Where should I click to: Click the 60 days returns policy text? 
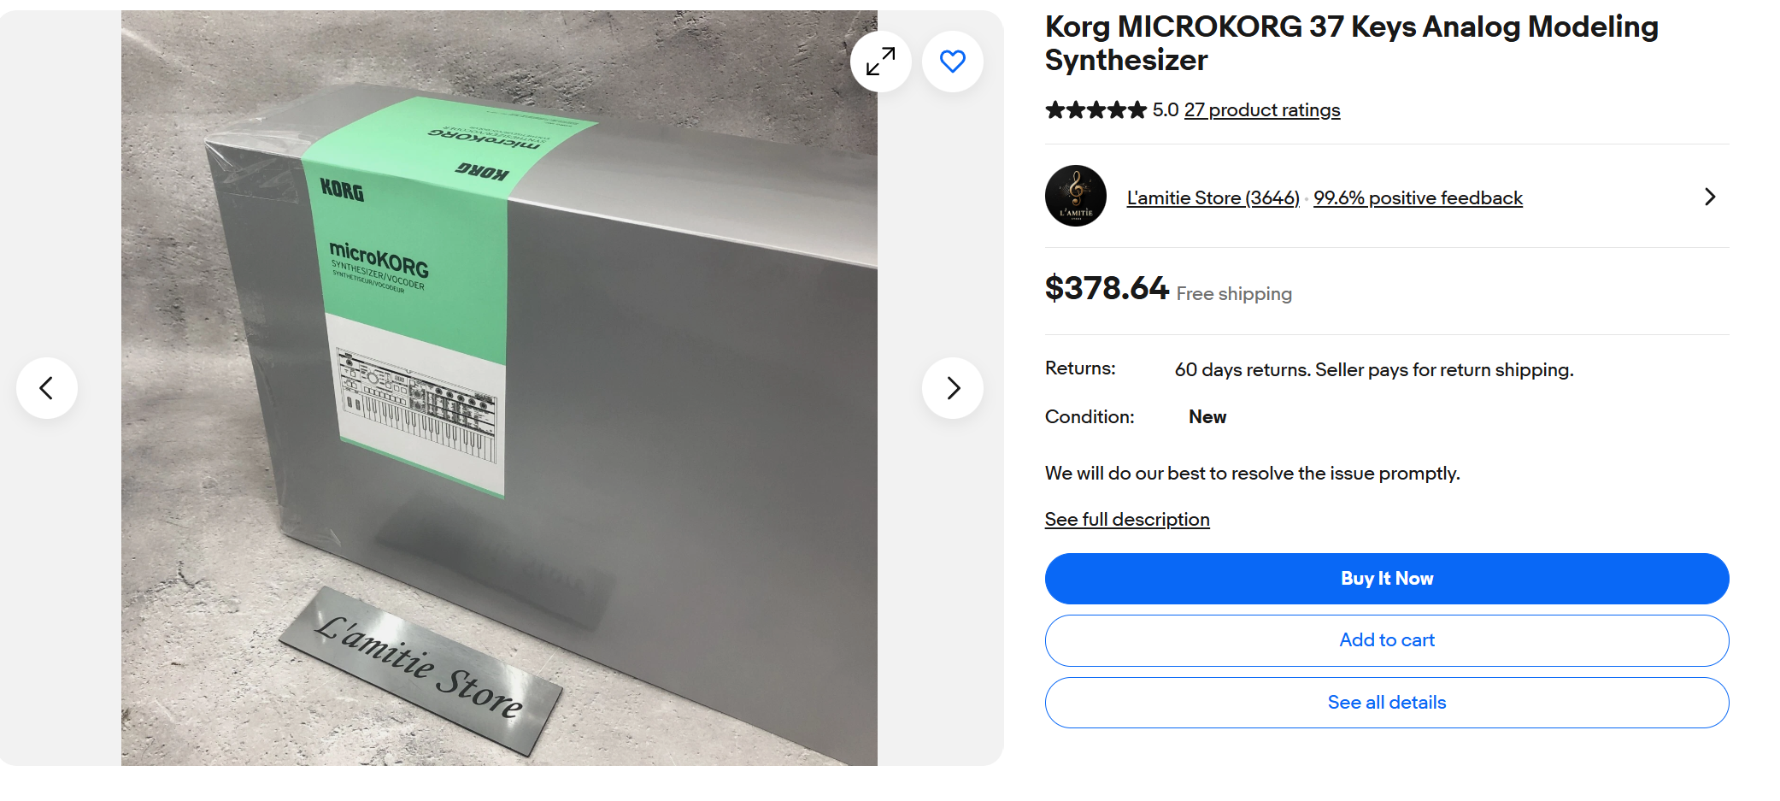click(x=1373, y=370)
